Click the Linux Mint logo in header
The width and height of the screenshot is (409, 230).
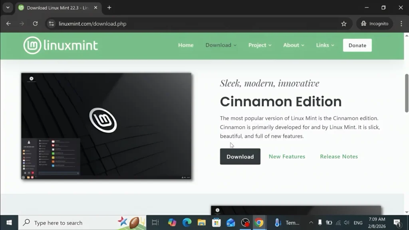(61, 46)
